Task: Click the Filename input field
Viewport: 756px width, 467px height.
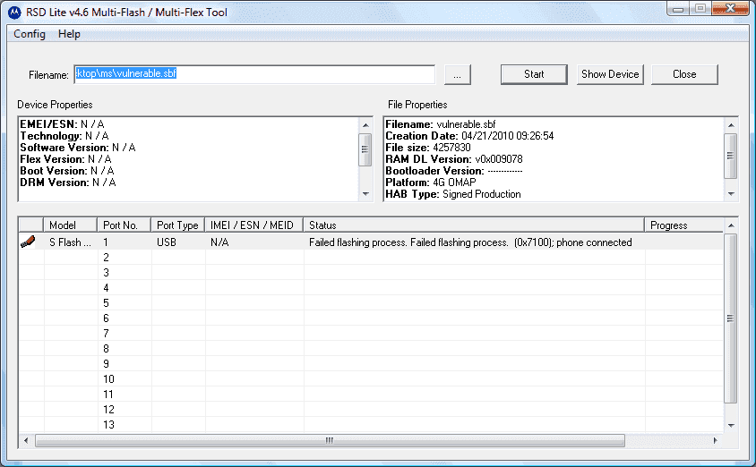Action: 254,74
